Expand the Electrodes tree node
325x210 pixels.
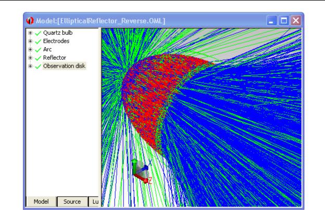point(30,41)
